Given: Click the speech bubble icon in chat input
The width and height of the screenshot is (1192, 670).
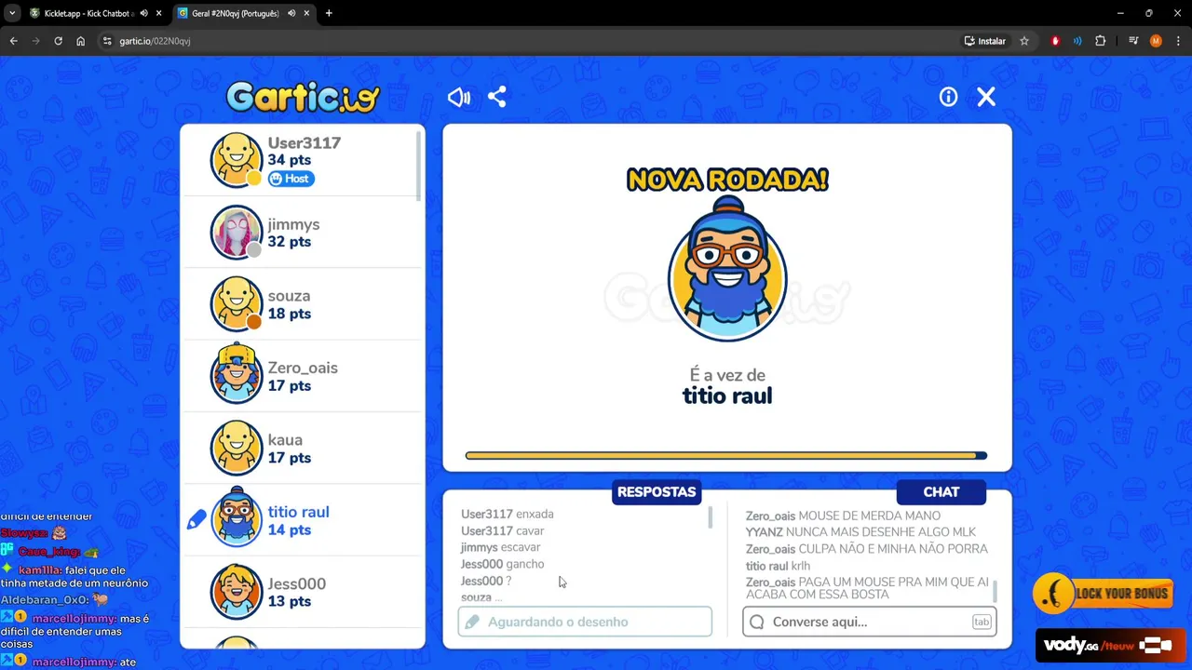Looking at the screenshot, I should (x=757, y=622).
